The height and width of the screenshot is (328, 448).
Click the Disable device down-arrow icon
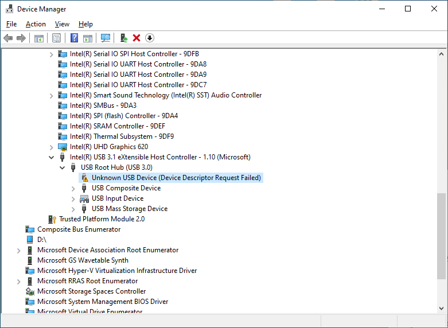coord(150,38)
